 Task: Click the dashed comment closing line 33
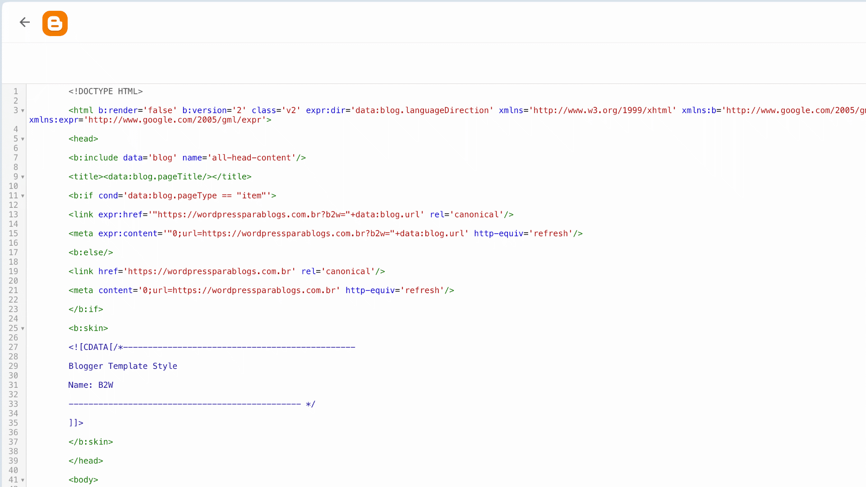(x=192, y=404)
